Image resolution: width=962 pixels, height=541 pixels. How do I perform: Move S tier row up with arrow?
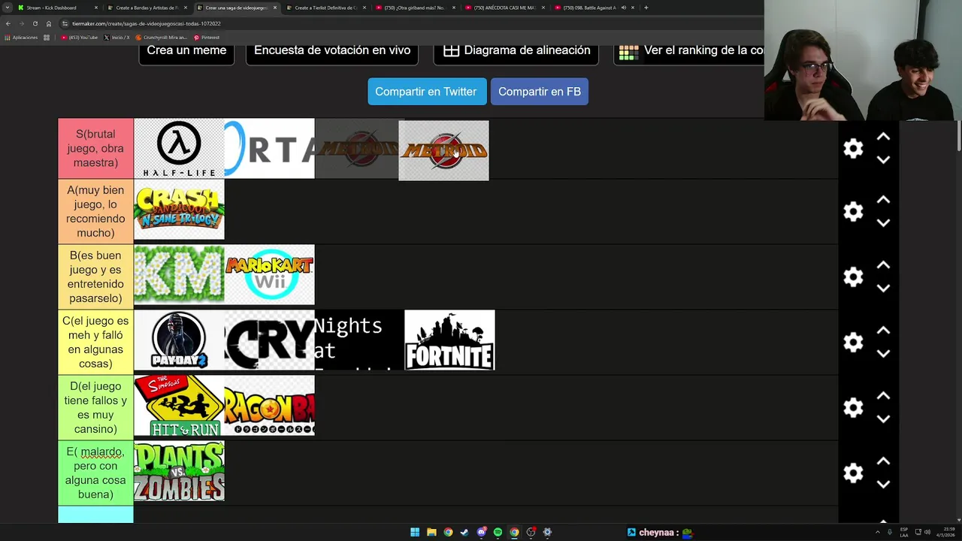click(x=883, y=137)
